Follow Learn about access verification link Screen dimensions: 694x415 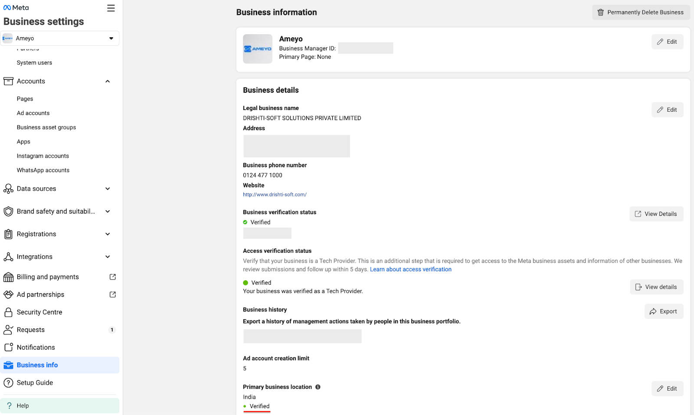[x=411, y=269]
